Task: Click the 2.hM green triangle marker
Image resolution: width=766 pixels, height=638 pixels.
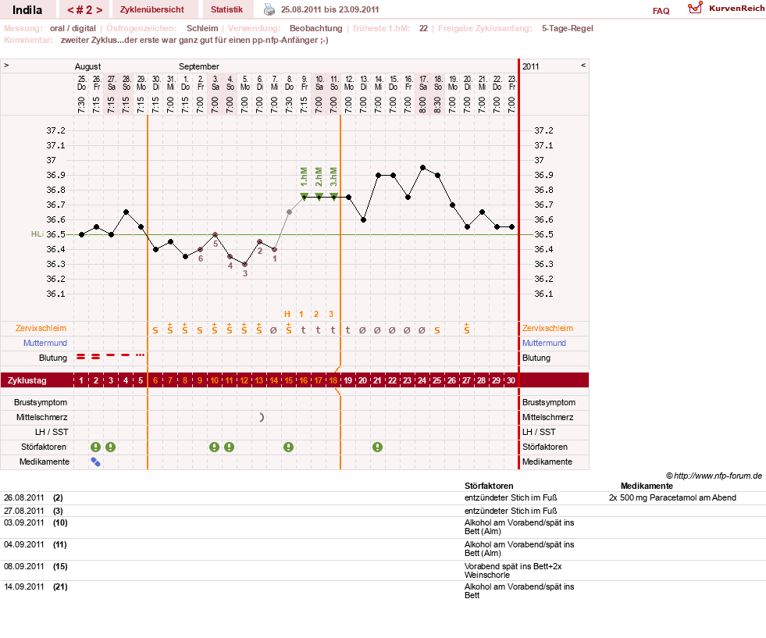Action: click(x=319, y=196)
